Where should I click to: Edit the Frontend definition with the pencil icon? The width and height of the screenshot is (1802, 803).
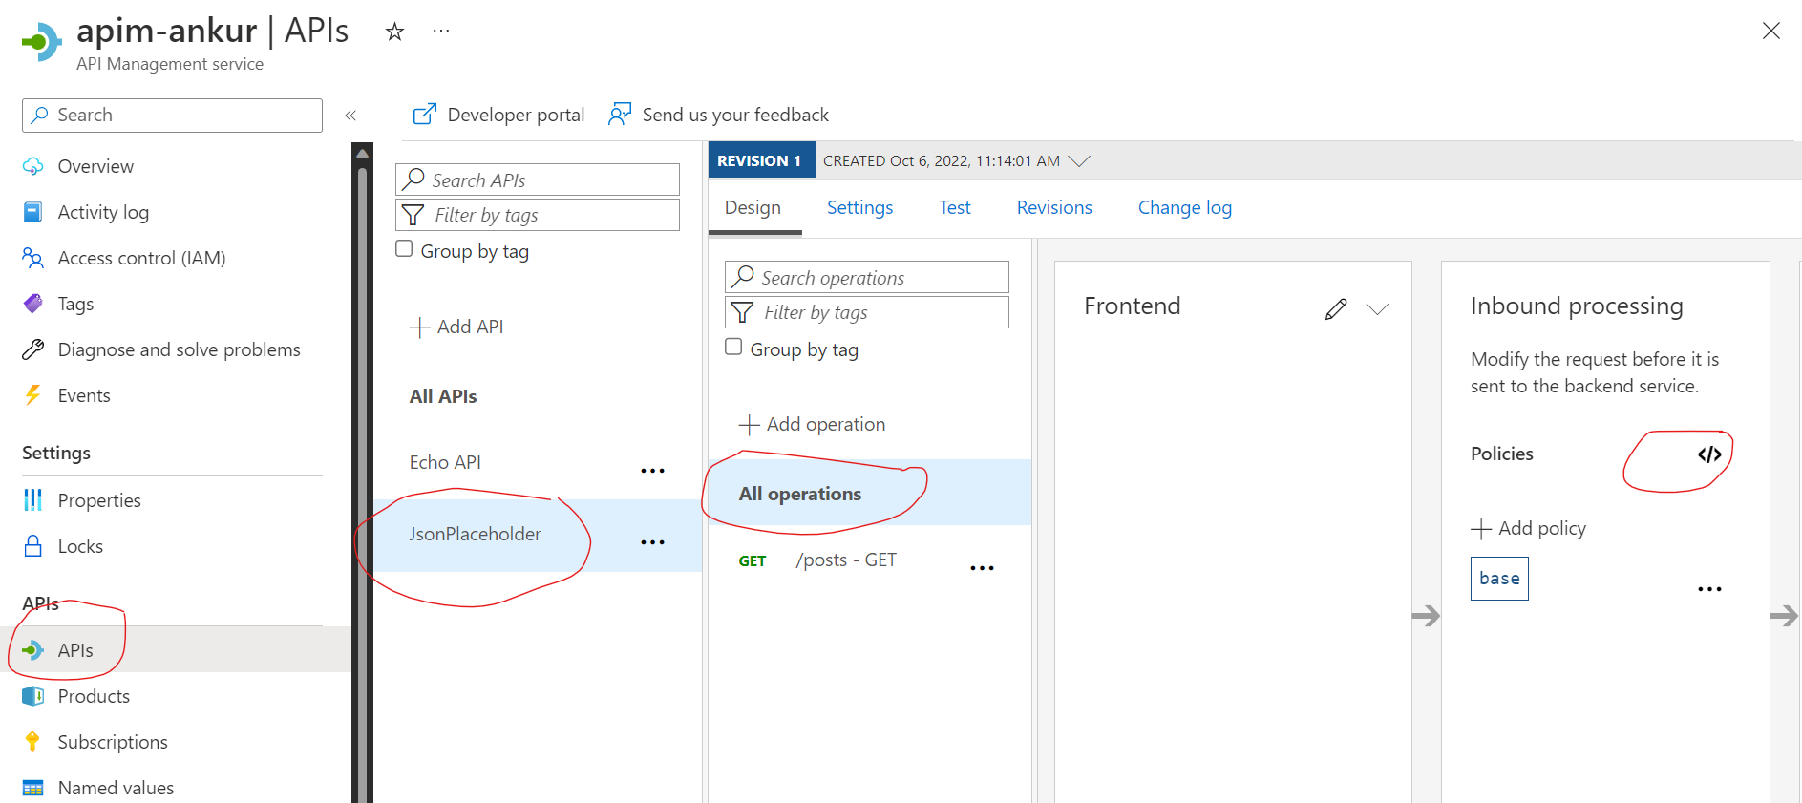coord(1336,308)
